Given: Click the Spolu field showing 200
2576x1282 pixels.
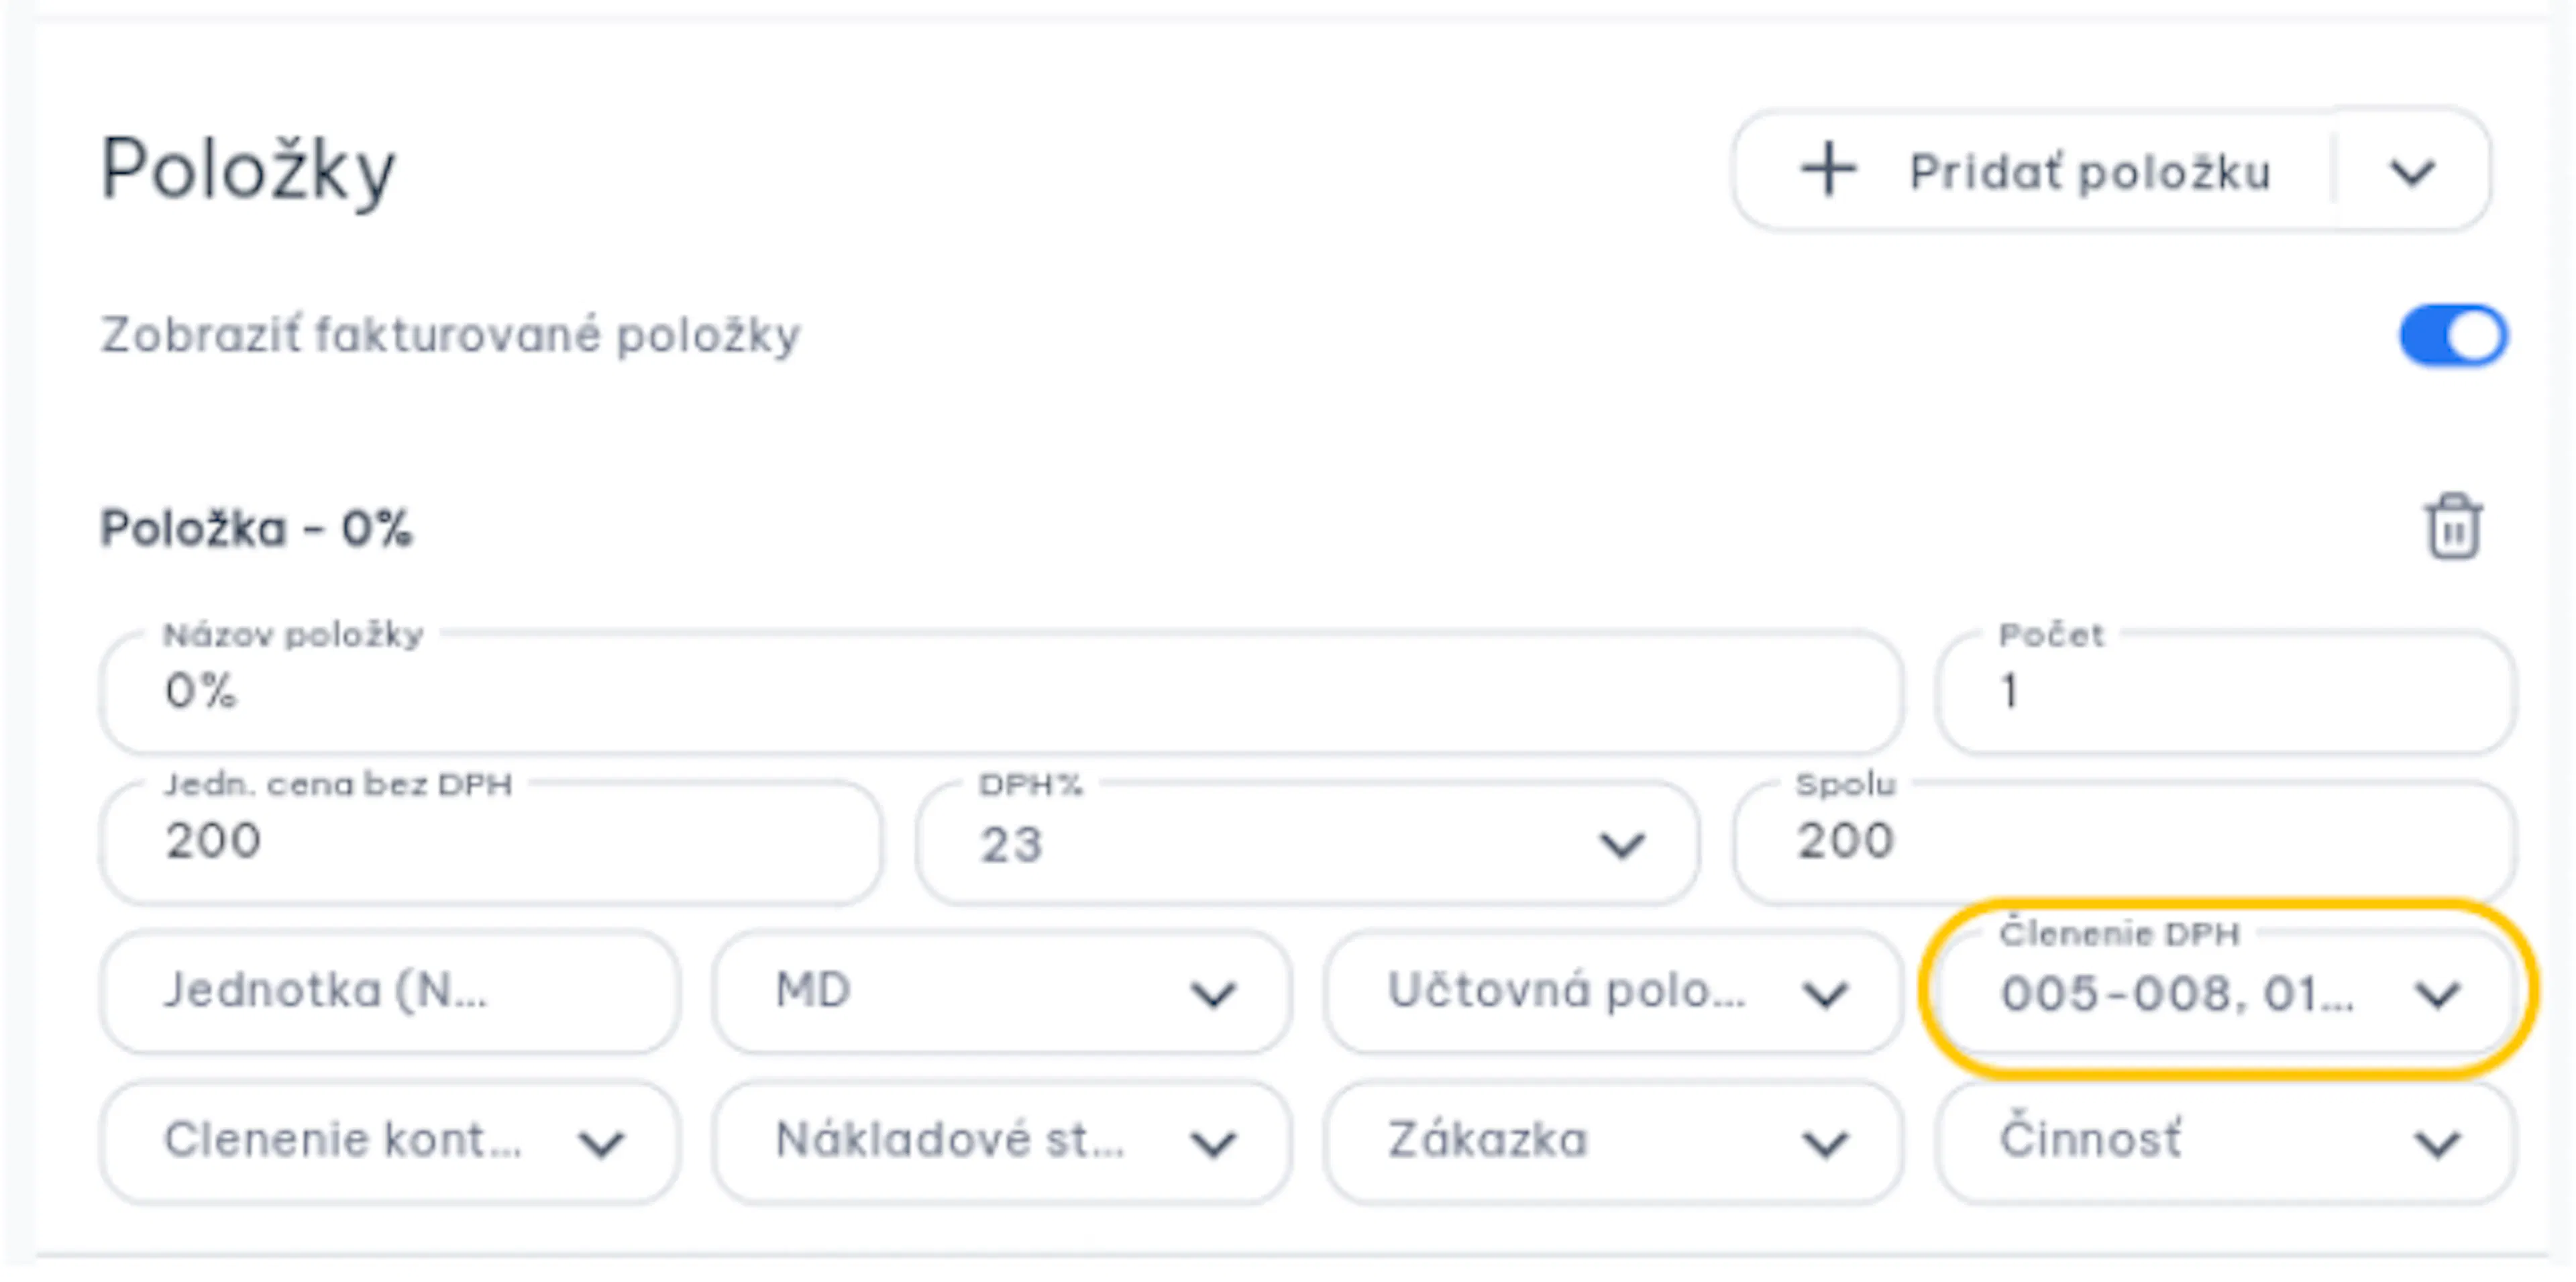Looking at the screenshot, I should (x=2124, y=842).
